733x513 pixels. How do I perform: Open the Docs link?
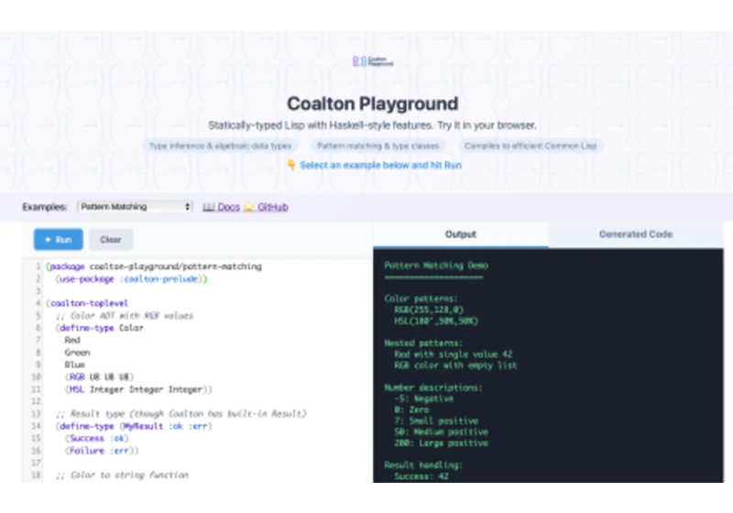pos(228,207)
